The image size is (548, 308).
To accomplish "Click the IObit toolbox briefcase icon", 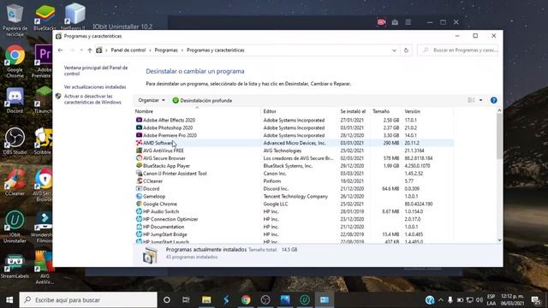I will (395, 22).
